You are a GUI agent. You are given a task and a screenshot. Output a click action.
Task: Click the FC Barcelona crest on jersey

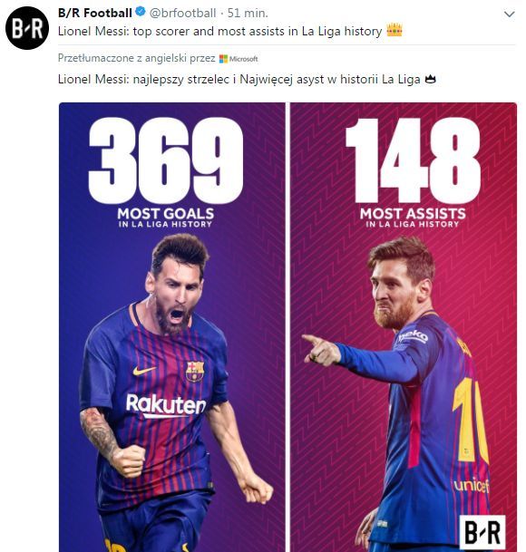point(195,371)
